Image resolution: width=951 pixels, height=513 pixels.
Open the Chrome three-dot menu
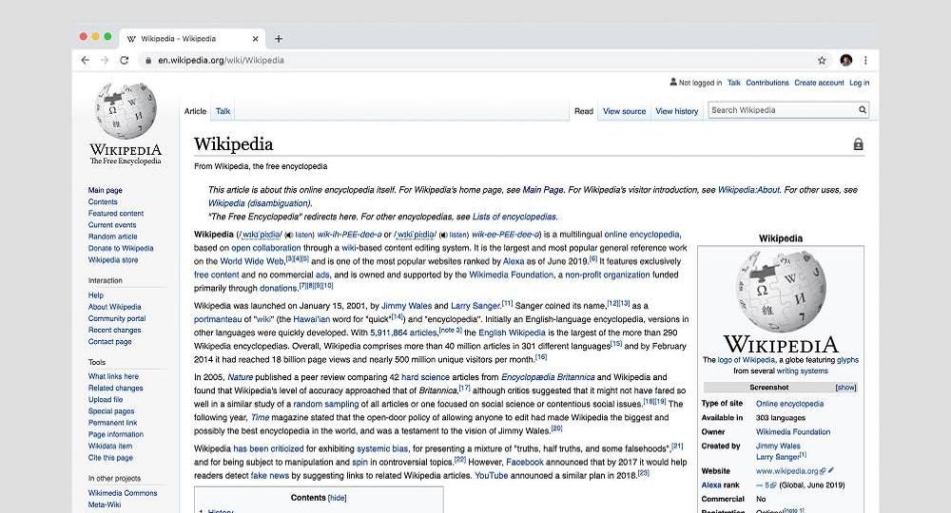pos(865,60)
